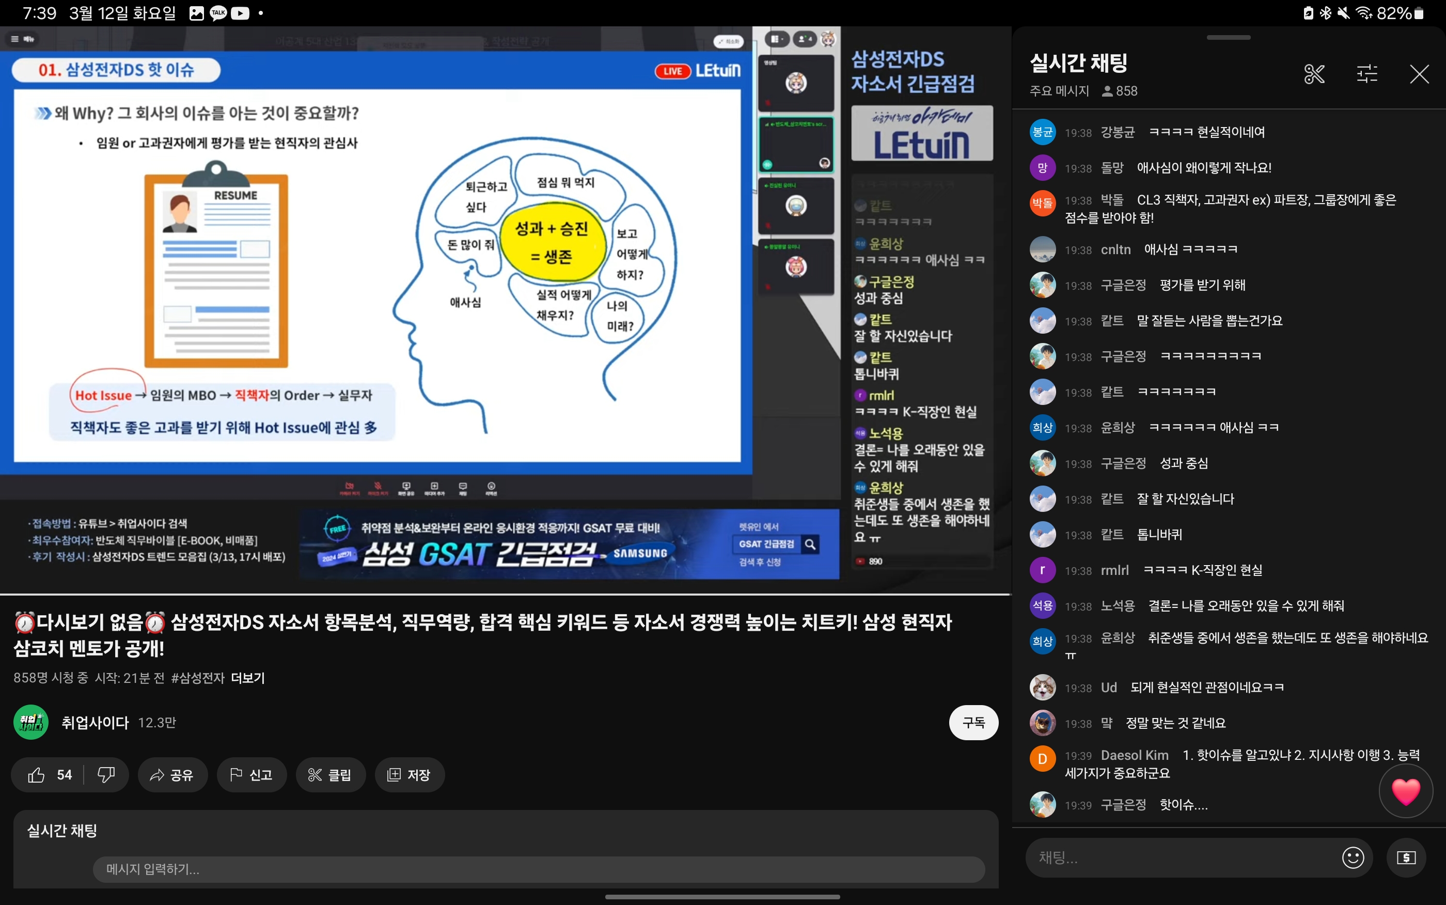Create a clip with 클립 button
1446x905 pixels.
(330, 775)
